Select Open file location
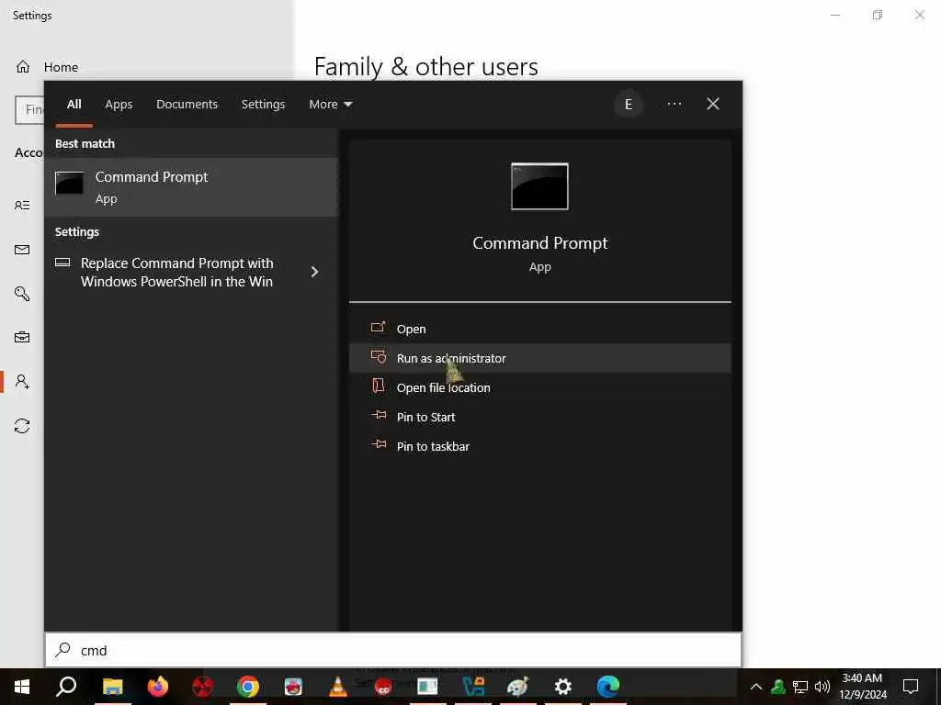941x705 pixels. pyautogui.click(x=539, y=387)
